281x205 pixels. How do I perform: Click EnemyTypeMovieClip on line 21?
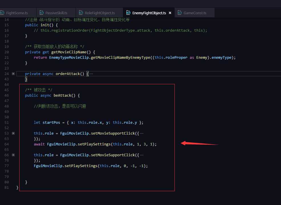click(69, 58)
